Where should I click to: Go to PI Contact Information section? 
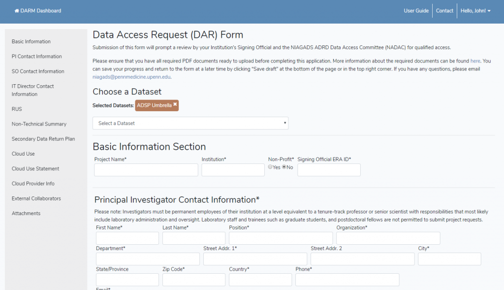click(36, 56)
